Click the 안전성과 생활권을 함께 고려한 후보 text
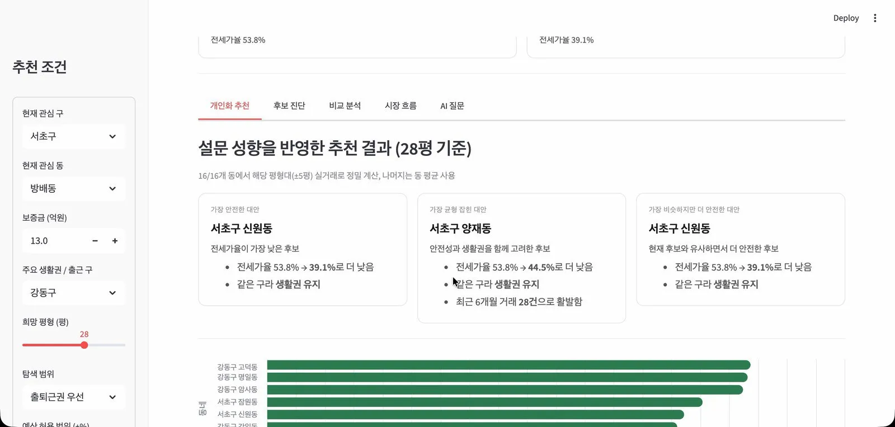 tap(490, 249)
